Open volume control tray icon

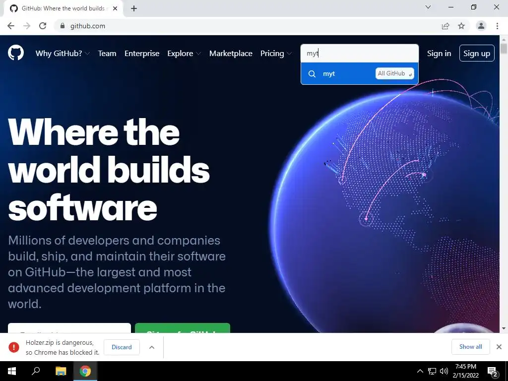click(x=444, y=371)
